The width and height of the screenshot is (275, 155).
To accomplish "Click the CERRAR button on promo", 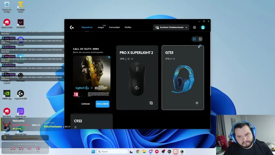I will (x=85, y=104).
